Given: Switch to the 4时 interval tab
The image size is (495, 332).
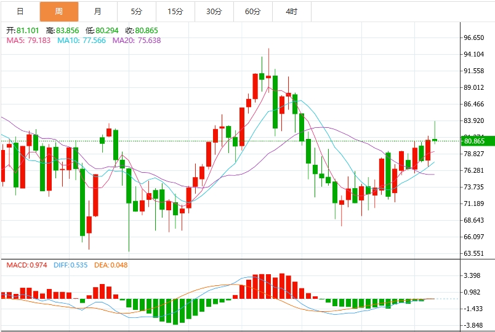Looking at the screenshot, I should tap(292, 12).
